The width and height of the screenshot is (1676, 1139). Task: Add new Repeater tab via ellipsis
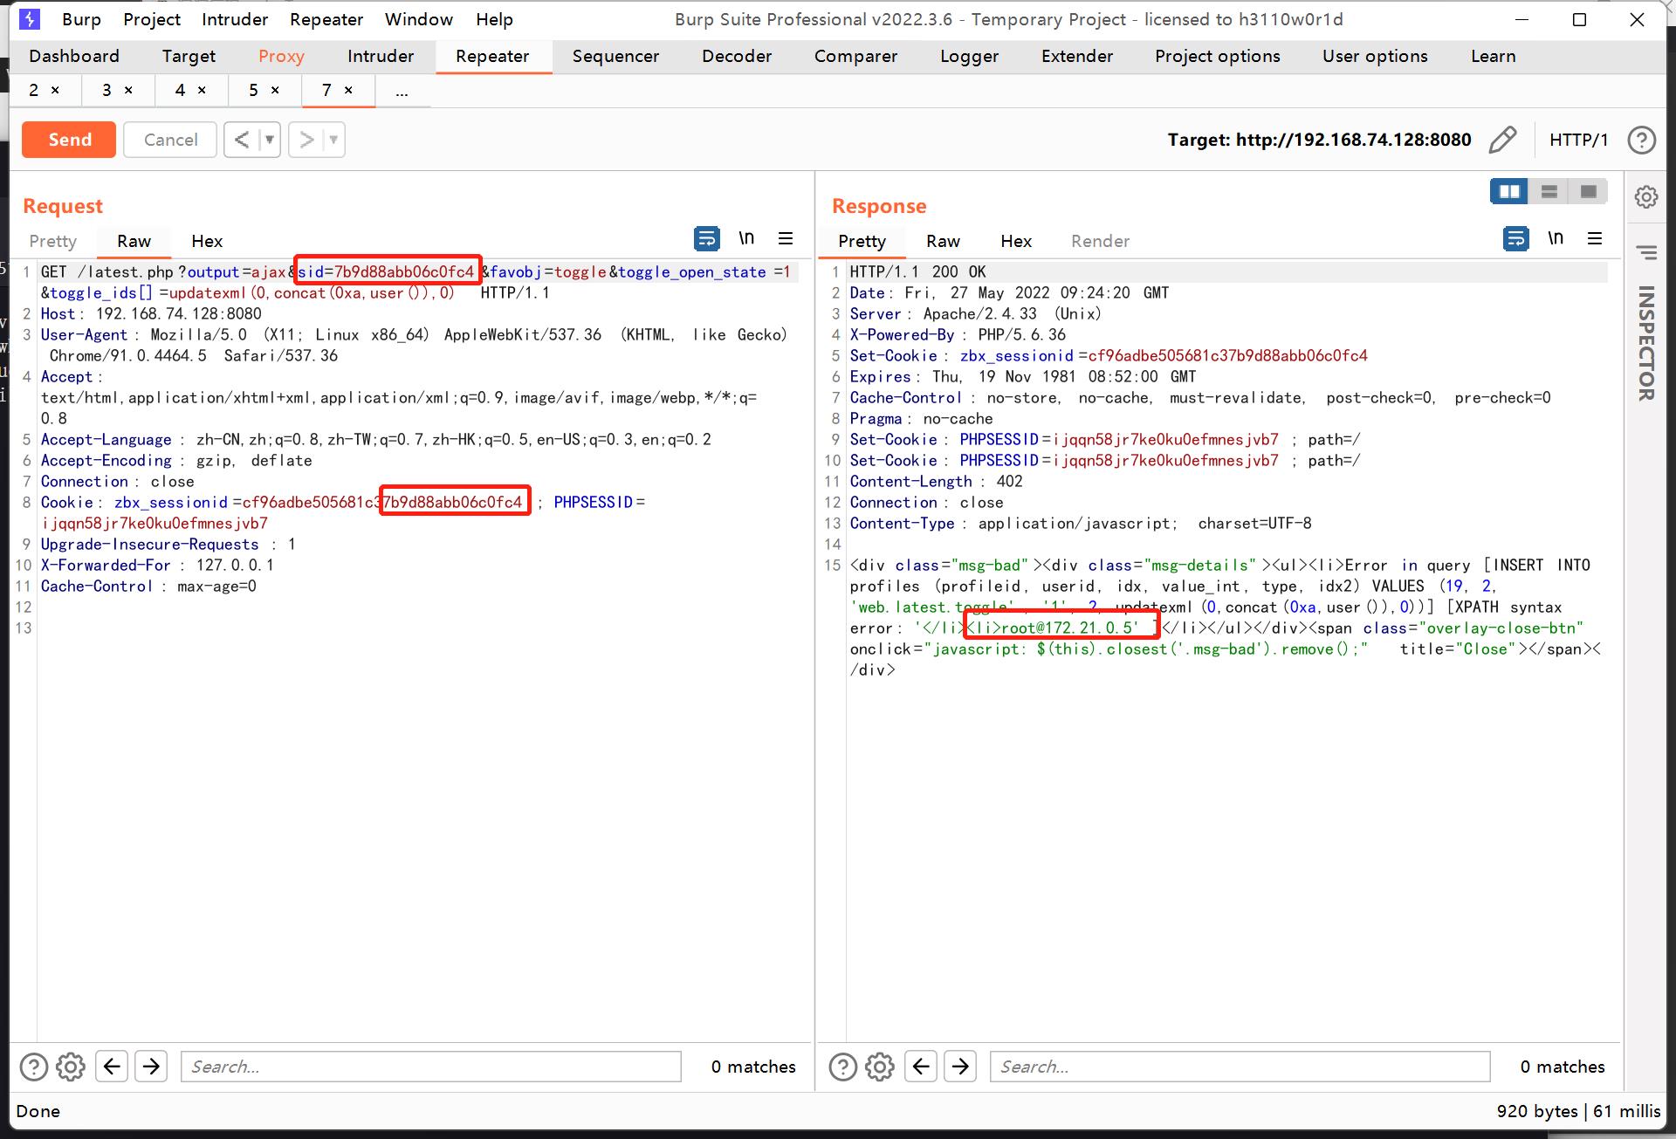tap(402, 91)
